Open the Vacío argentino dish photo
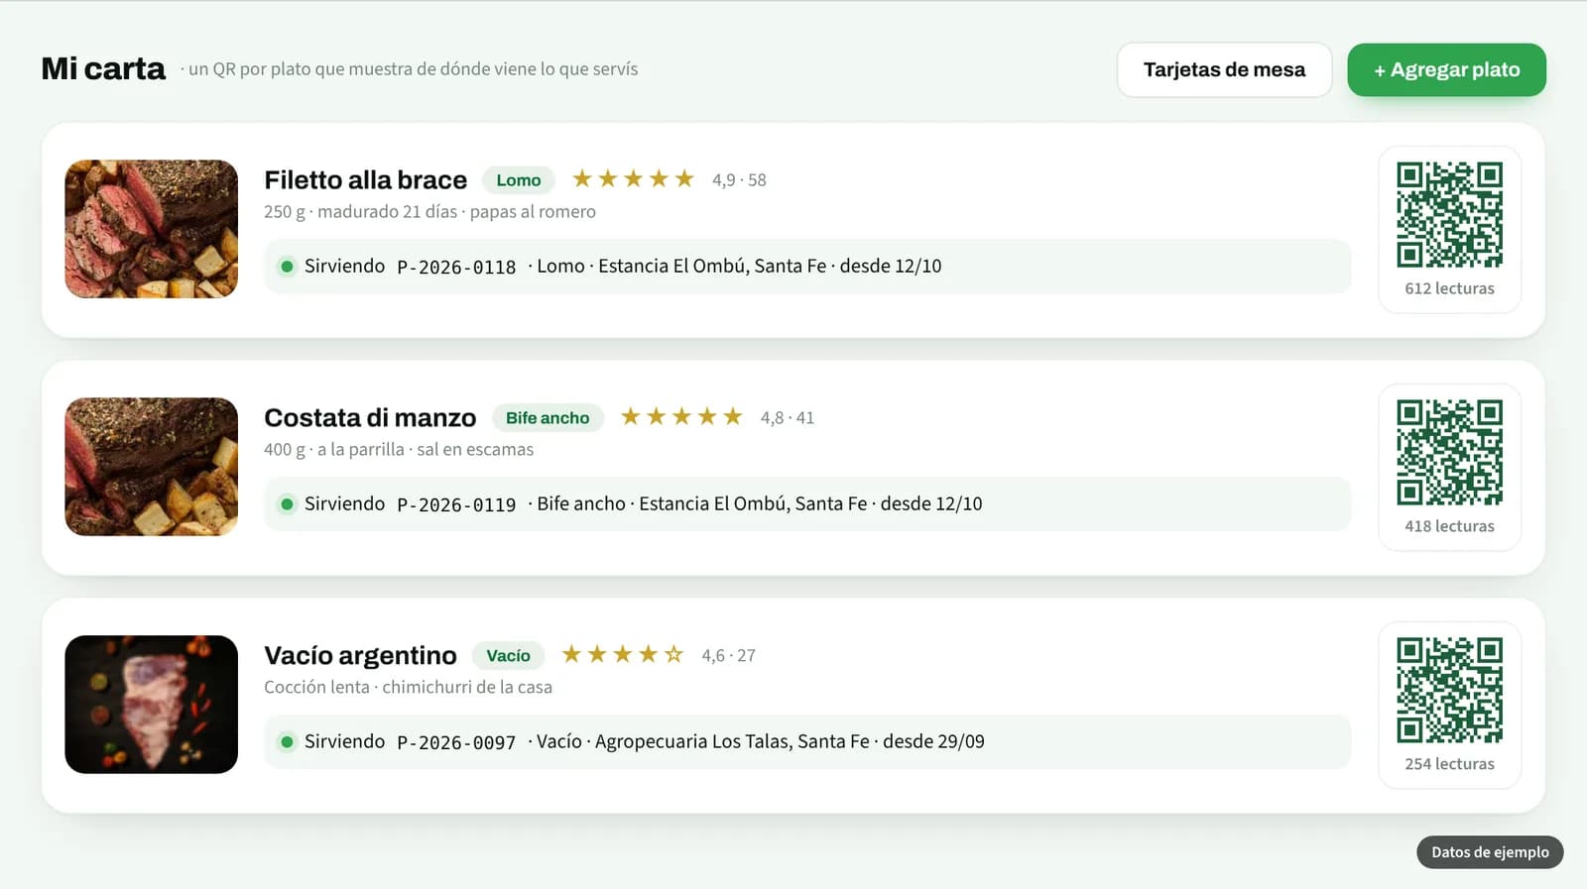Screen dimensions: 1587x889 tap(152, 705)
